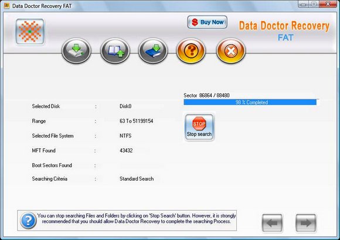
Task: Click the blue book with down-arrow icon
Action: [x=153, y=51]
